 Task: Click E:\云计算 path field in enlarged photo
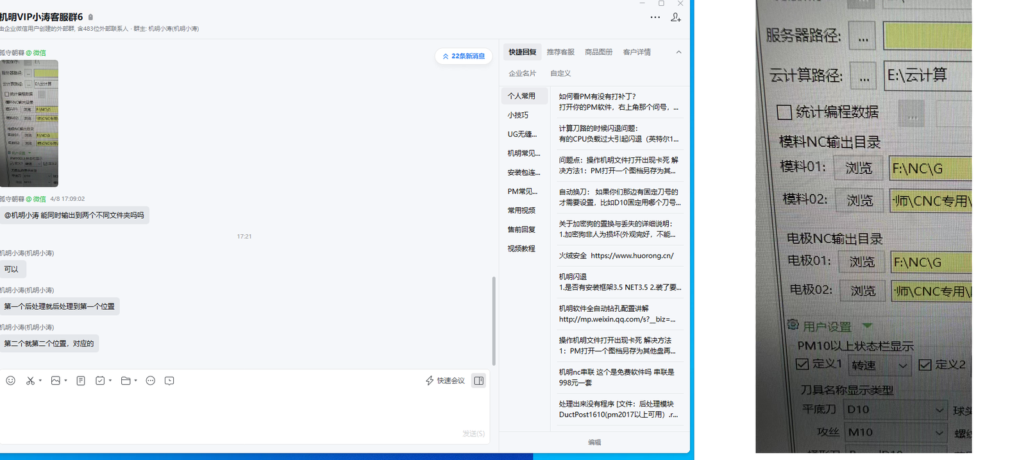click(927, 75)
